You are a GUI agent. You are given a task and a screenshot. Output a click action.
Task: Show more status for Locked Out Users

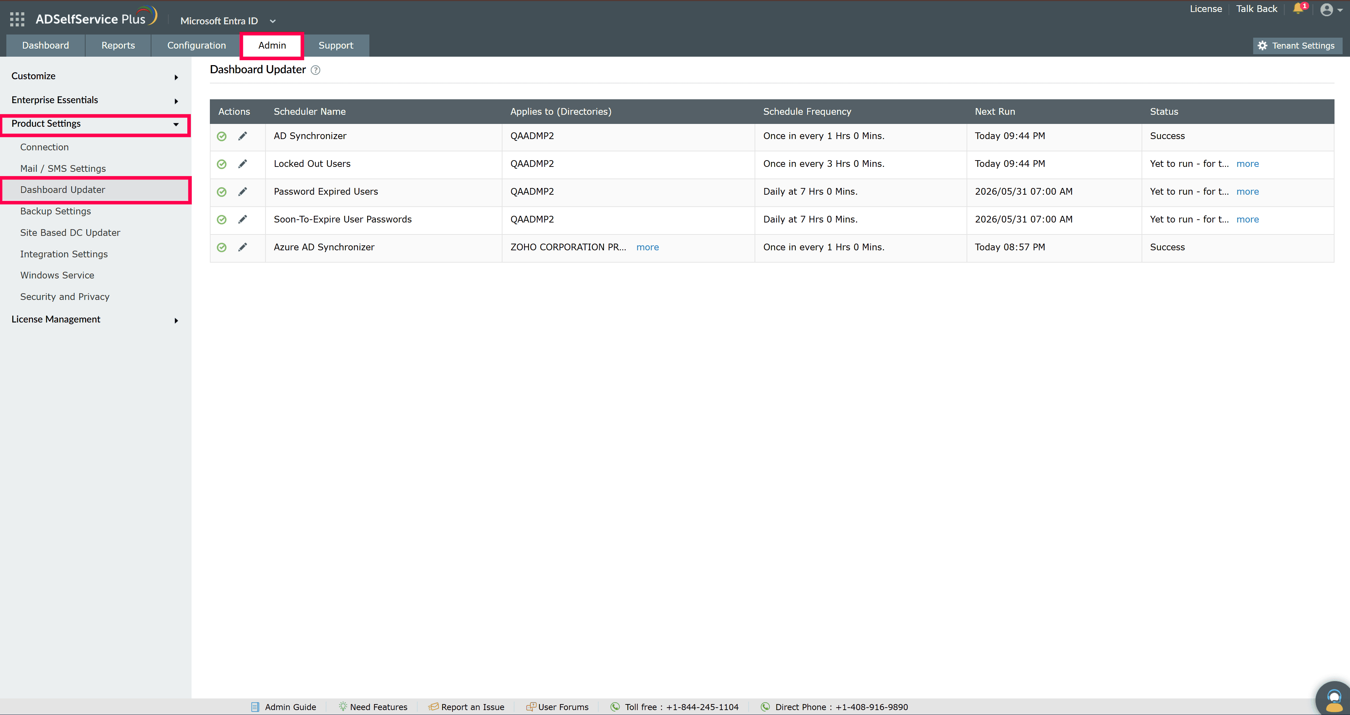[x=1247, y=164]
